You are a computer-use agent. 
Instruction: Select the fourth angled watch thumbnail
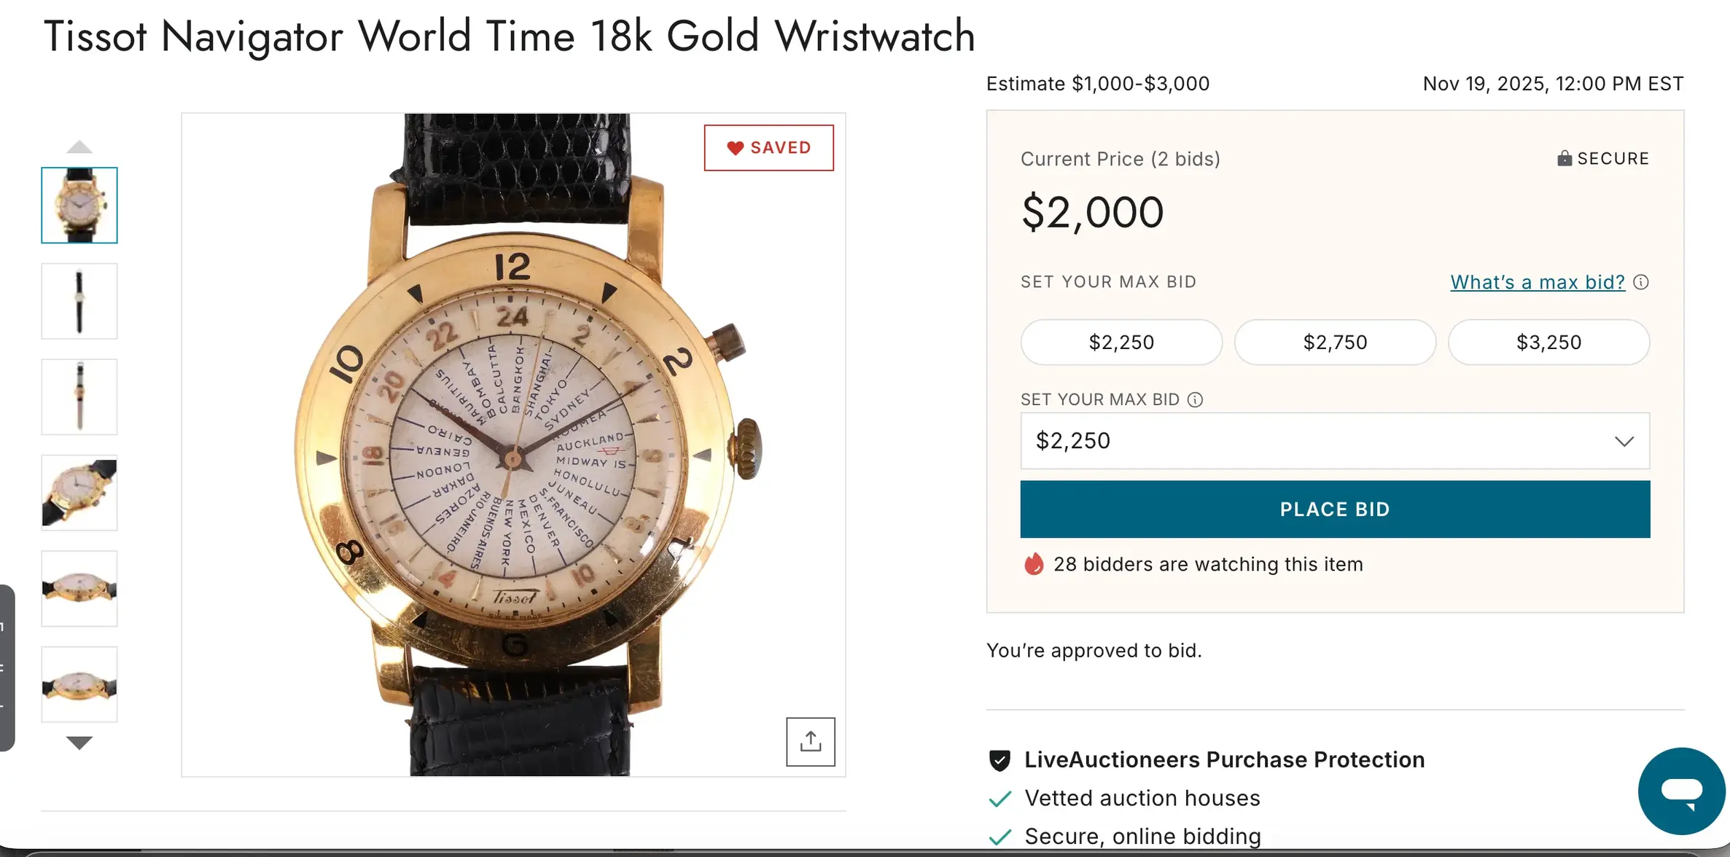pyautogui.click(x=79, y=493)
